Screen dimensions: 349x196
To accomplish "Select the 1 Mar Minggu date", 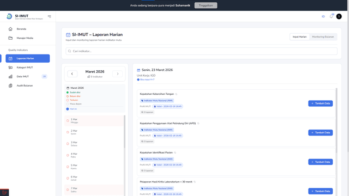I will [94, 121].
